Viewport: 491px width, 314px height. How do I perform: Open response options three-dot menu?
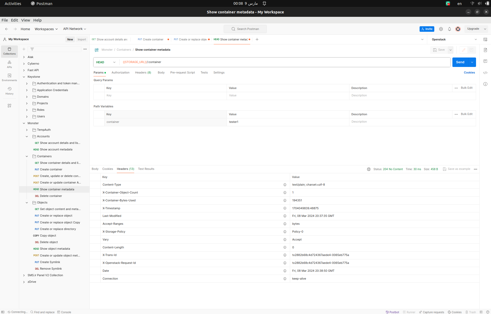(x=476, y=169)
